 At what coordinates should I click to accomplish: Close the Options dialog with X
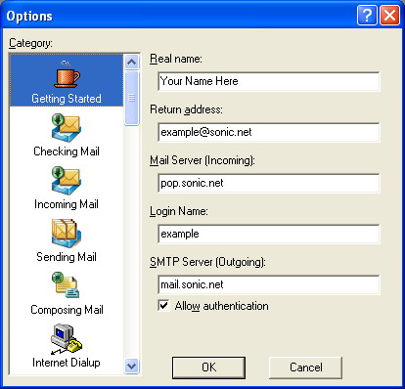[x=389, y=15]
